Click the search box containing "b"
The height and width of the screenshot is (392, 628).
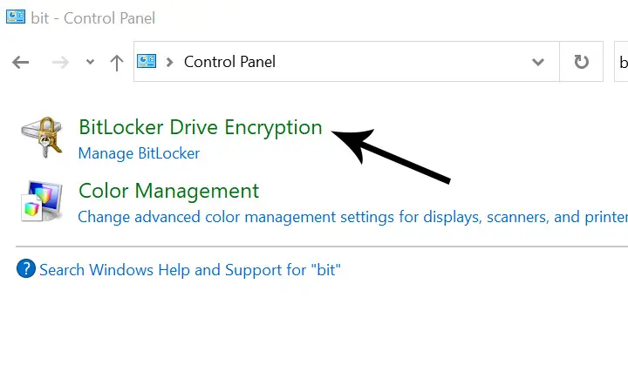coord(621,62)
